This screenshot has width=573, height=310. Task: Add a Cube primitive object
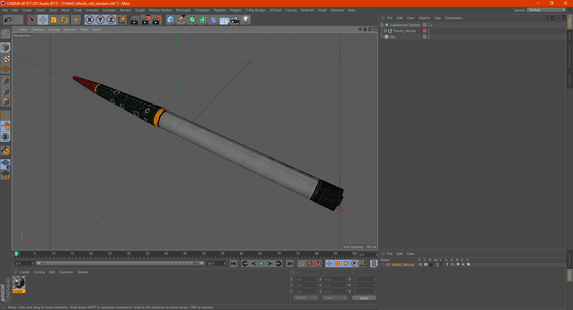pyautogui.click(x=170, y=20)
